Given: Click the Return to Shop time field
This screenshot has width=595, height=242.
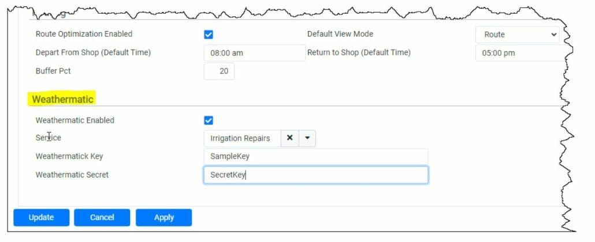Looking at the screenshot, I should pyautogui.click(x=517, y=53).
